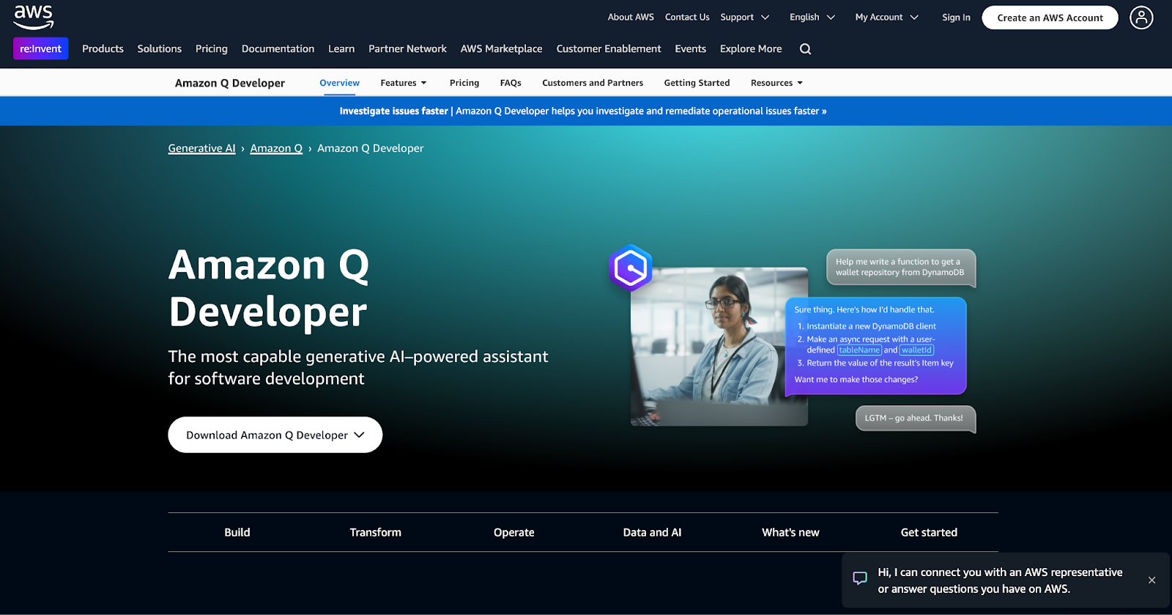Expand the My Account menu

coord(886,18)
